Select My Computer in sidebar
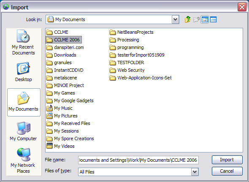 tap(24, 131)
